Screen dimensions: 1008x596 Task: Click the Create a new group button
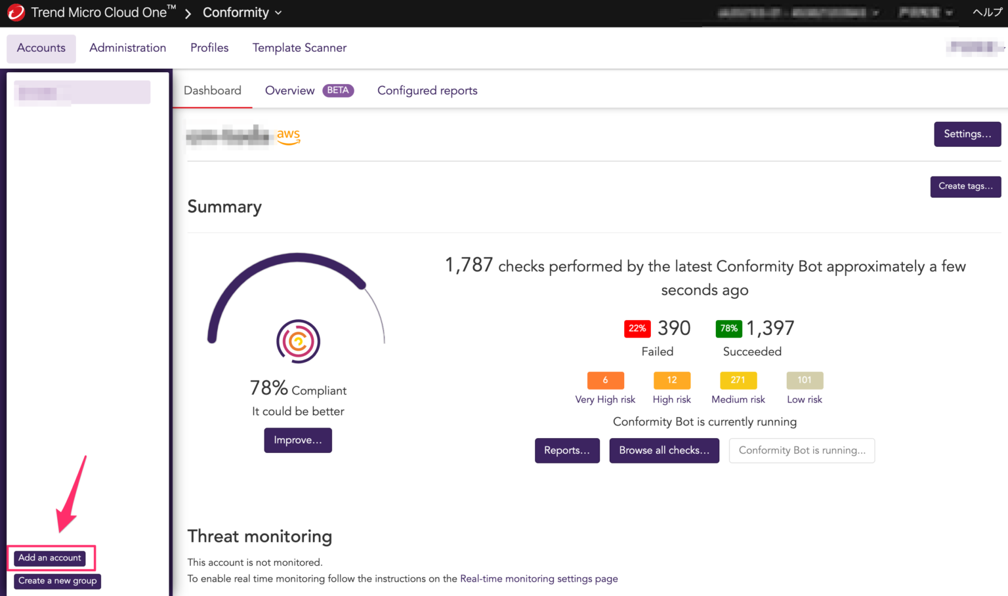click(57, 581)
